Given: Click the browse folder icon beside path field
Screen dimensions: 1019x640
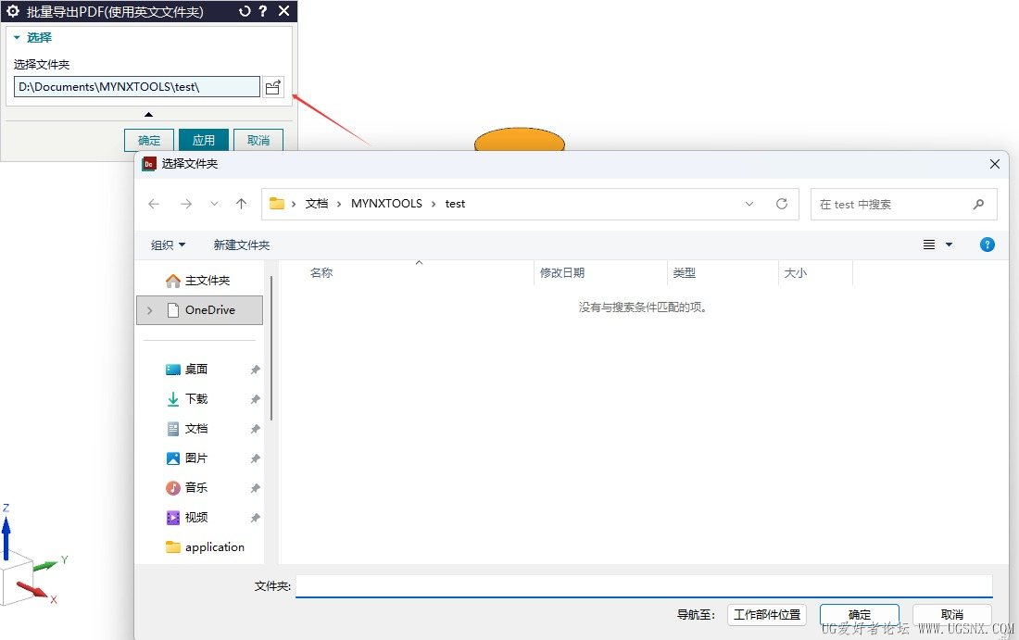Looking at the screenshot, I should (x=272, y=87).
